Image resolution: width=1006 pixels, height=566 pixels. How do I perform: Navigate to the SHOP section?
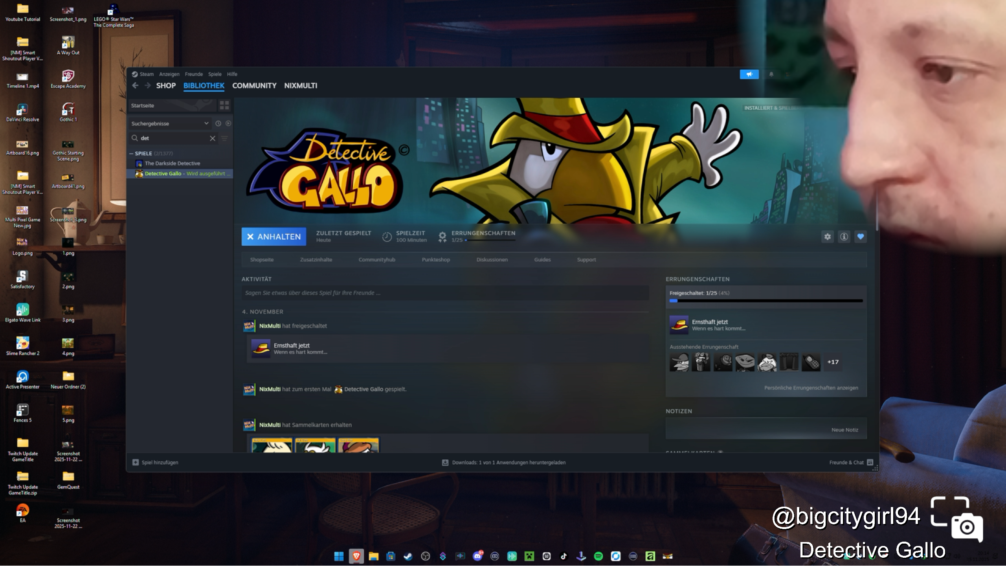click(x=166, y=86)
